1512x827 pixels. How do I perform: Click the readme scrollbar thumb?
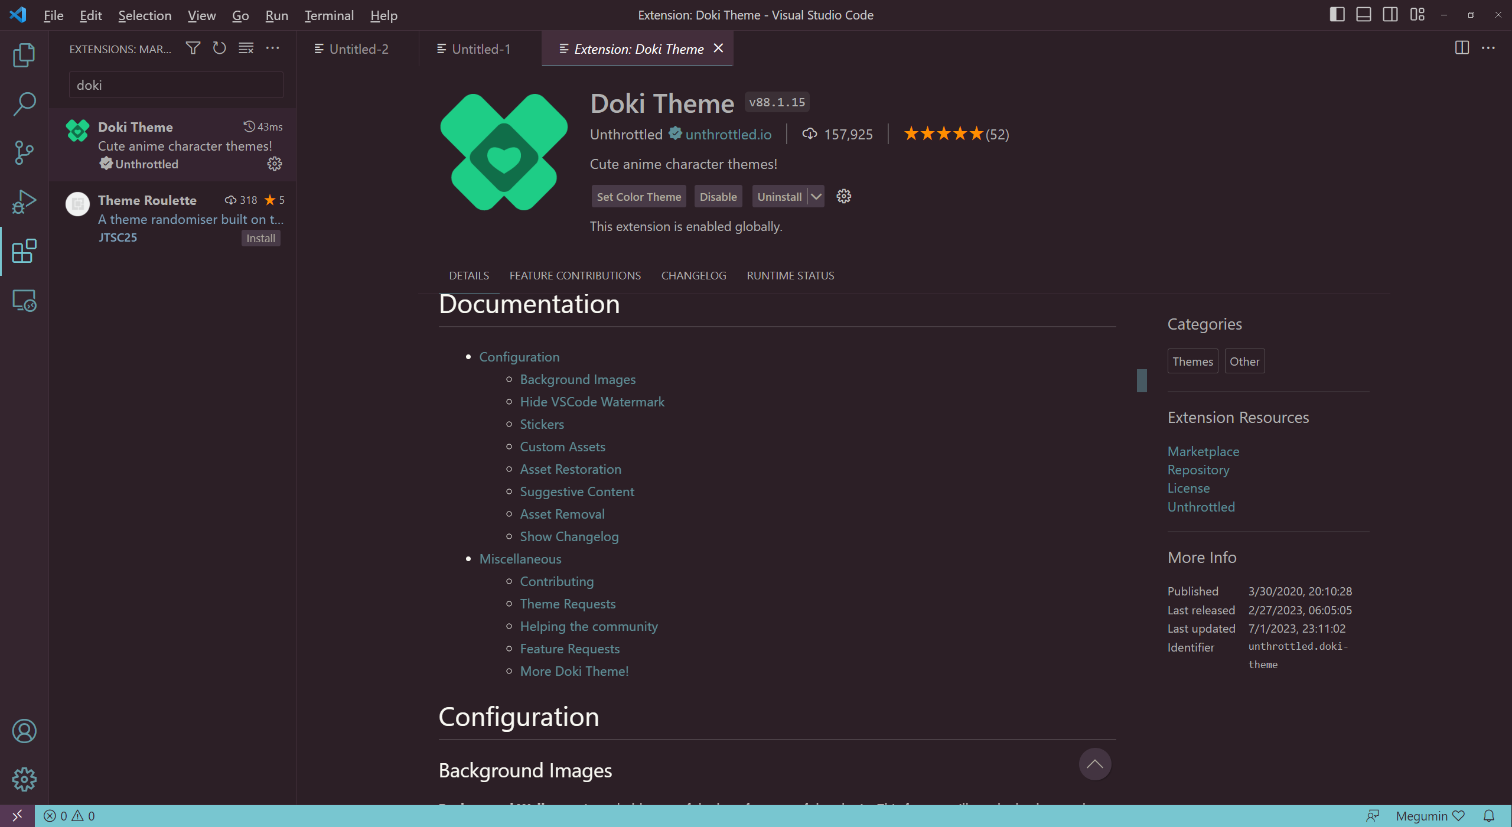(1142, 380)
